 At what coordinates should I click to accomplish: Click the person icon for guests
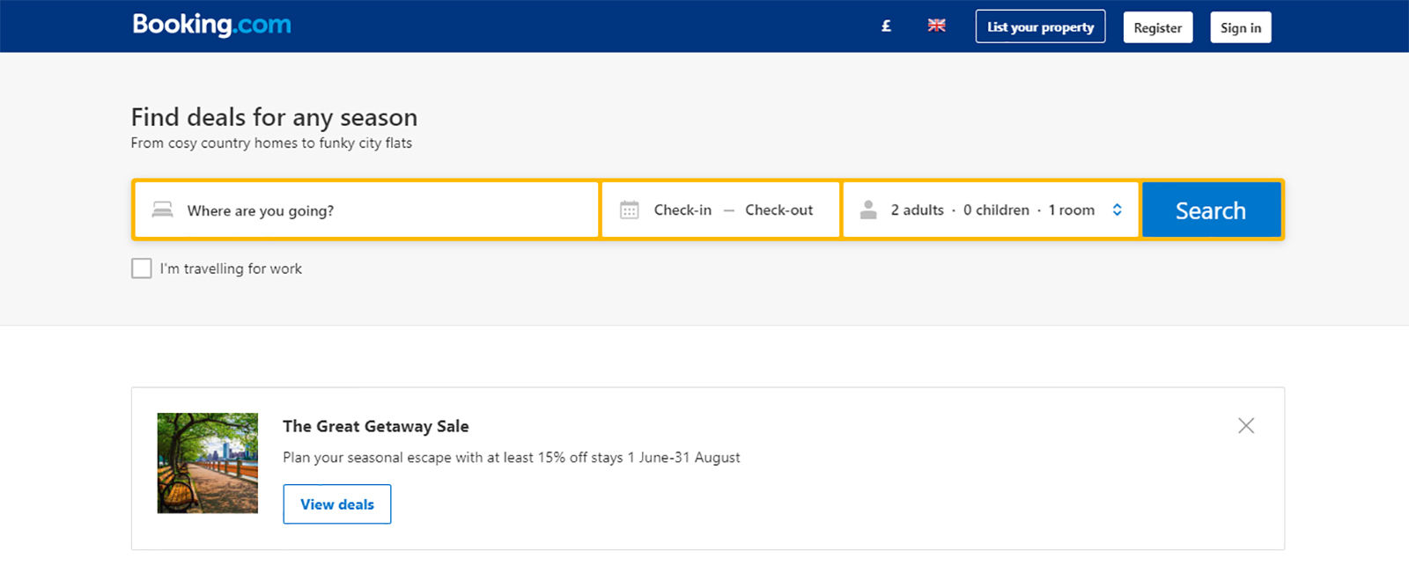point(868,209)
